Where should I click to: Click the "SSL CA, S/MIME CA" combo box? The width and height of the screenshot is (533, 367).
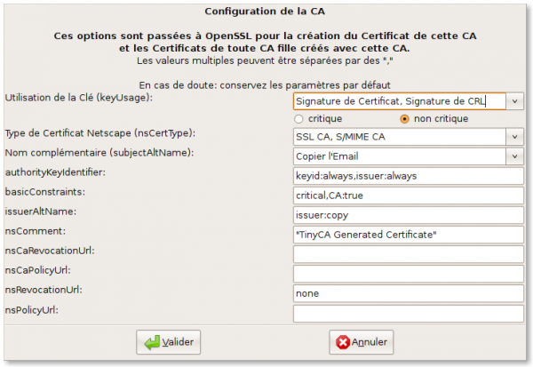point(398,137)
